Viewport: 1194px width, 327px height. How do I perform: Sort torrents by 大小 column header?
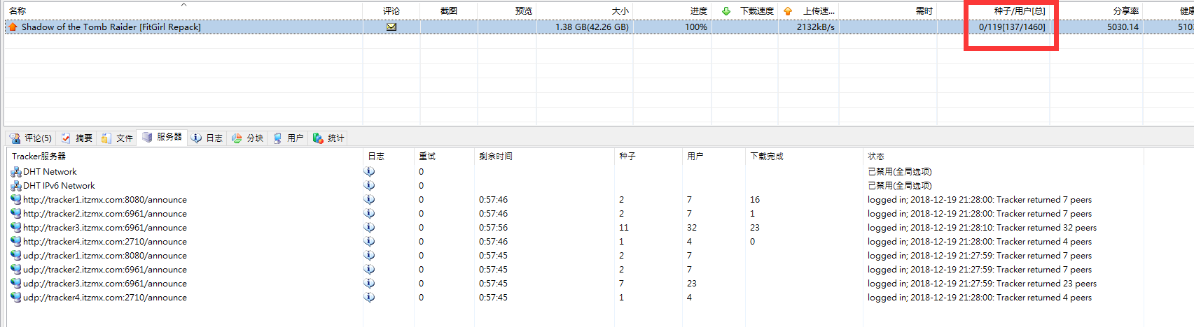pos(619,11)
